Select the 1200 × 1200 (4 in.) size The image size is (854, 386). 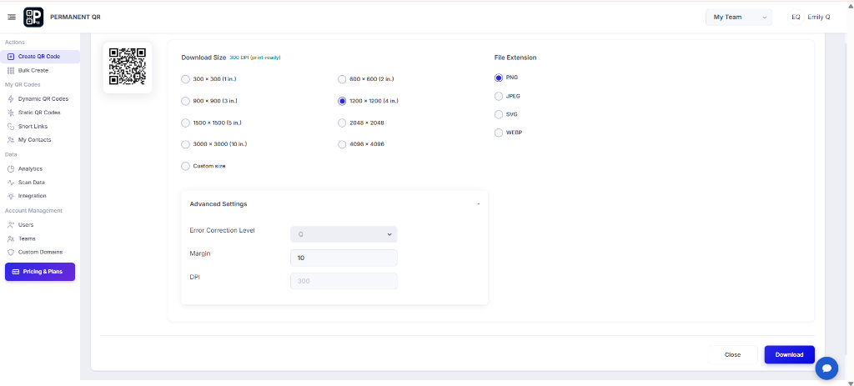(x=342, y=101)
